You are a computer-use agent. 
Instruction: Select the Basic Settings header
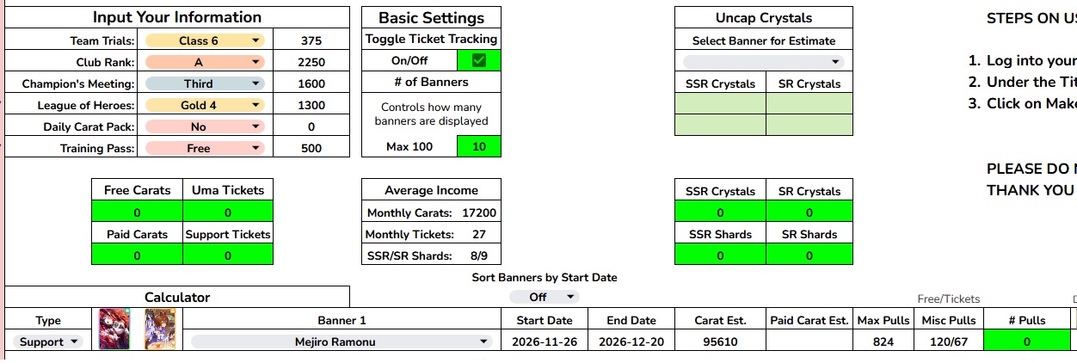[431, 17]
